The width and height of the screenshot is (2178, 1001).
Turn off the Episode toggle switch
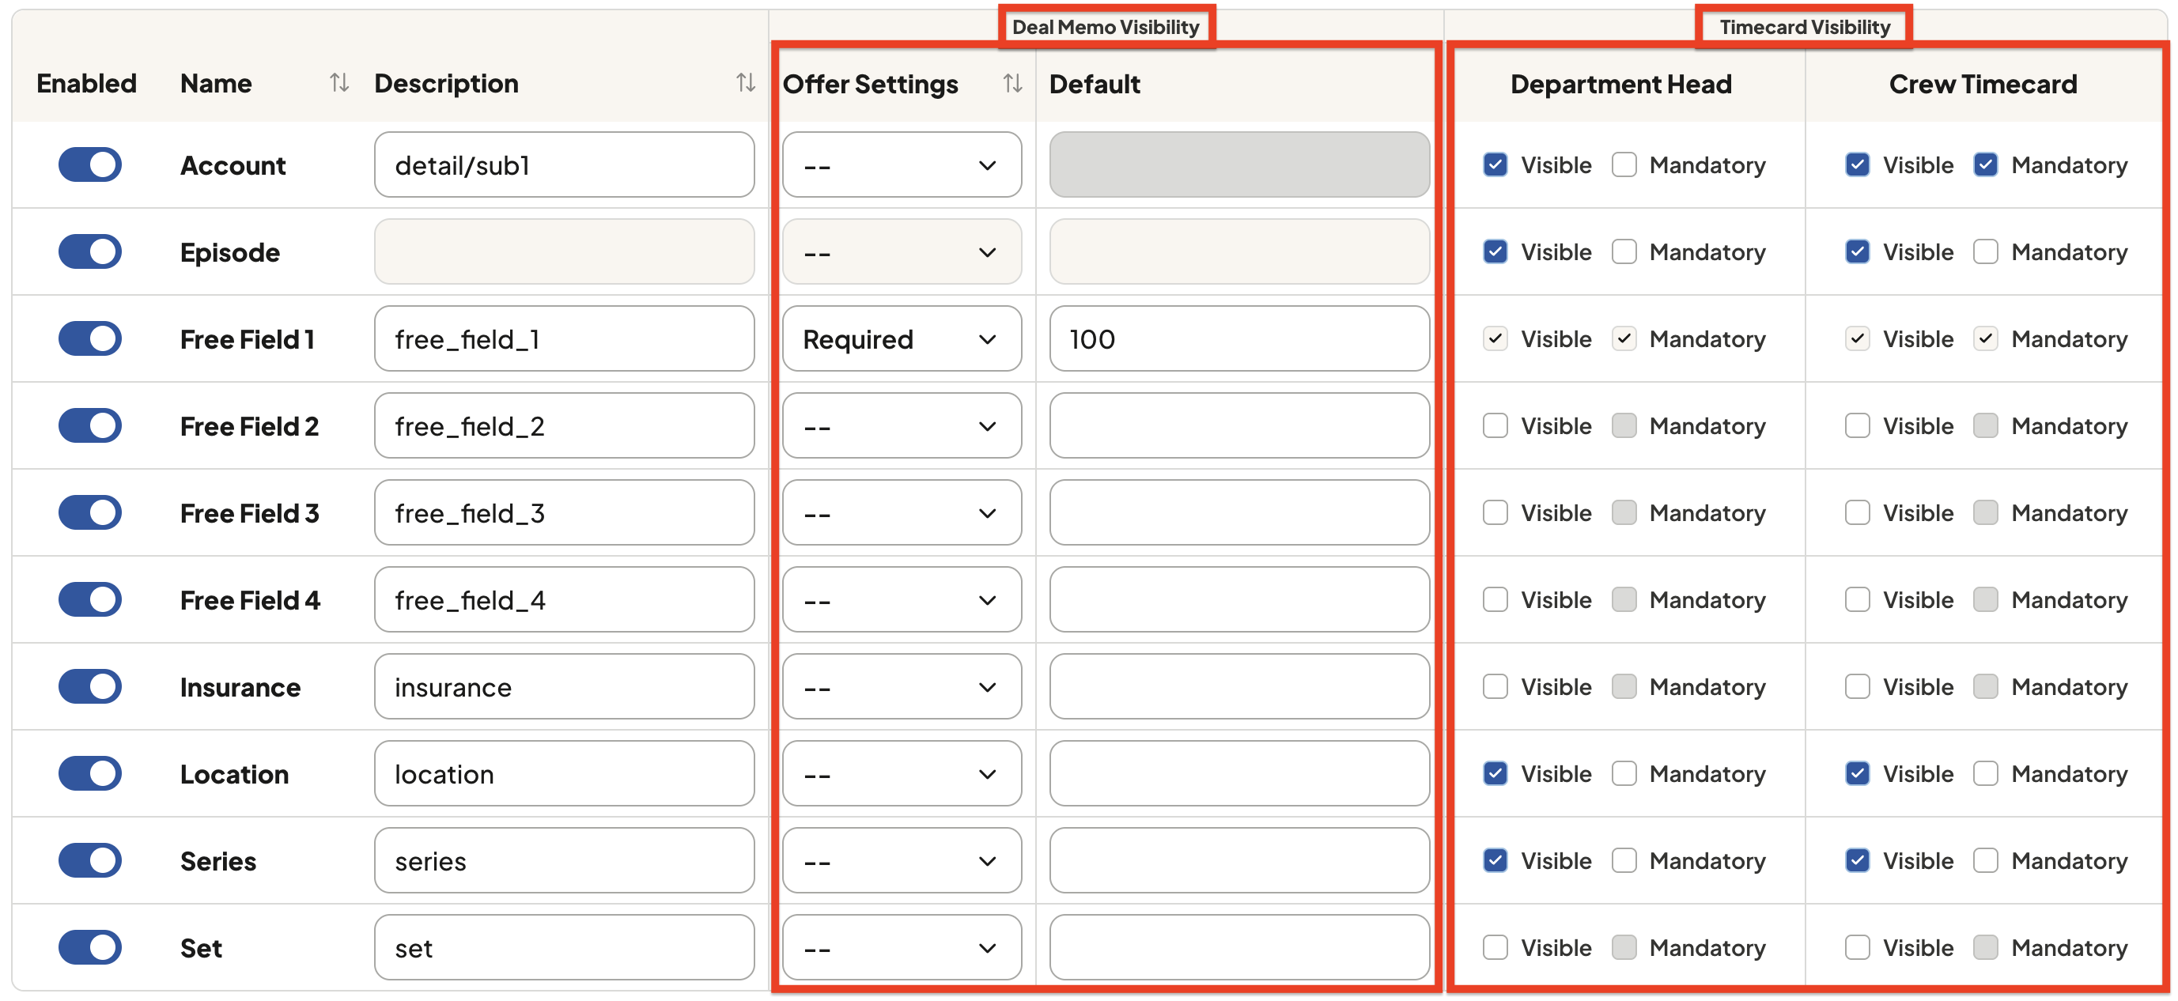89,252
